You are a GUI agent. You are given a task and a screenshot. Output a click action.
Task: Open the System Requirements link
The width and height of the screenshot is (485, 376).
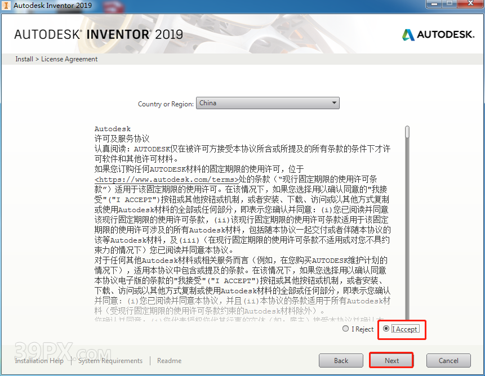tap(110, 361)
